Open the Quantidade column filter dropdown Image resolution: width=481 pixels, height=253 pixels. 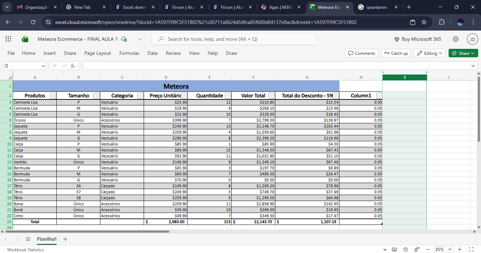(x=228, y=96)
